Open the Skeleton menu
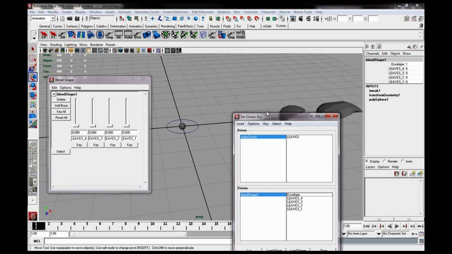This screenshot has height=254, width=452. click(223, 12)
